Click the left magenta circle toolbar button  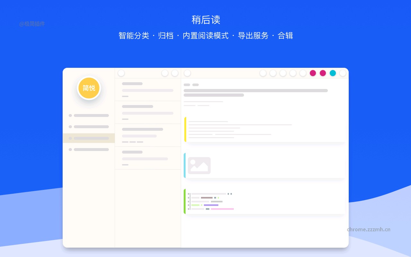coord(313,73)
